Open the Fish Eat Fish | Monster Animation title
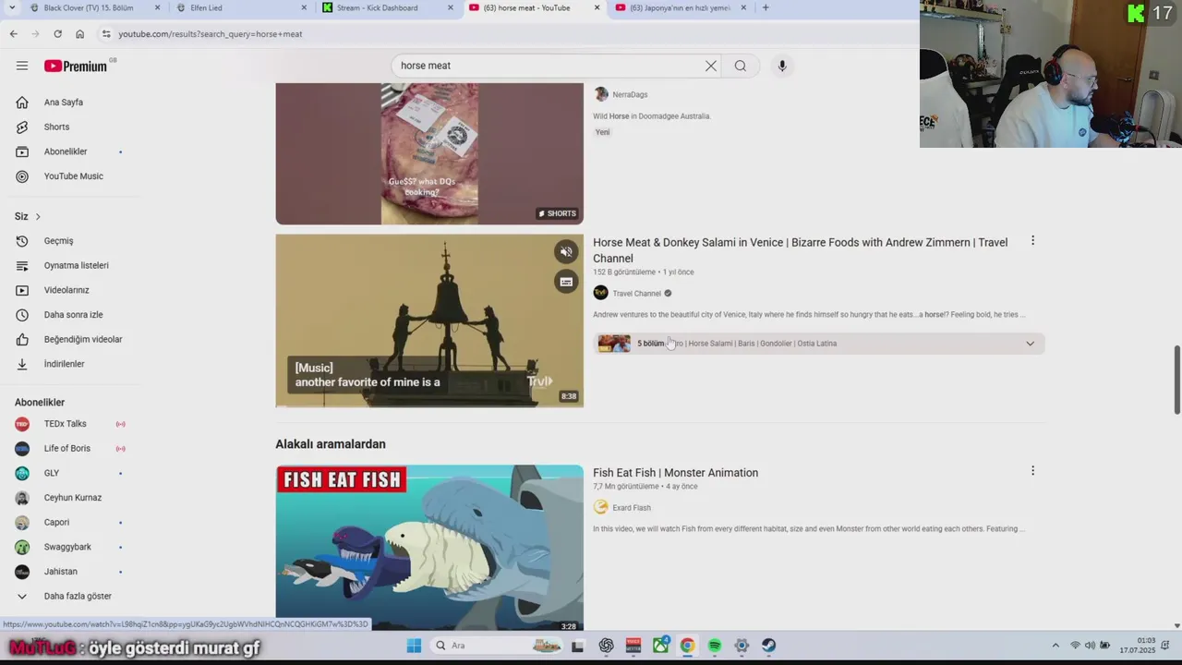1182x665 pixels. 675,472
